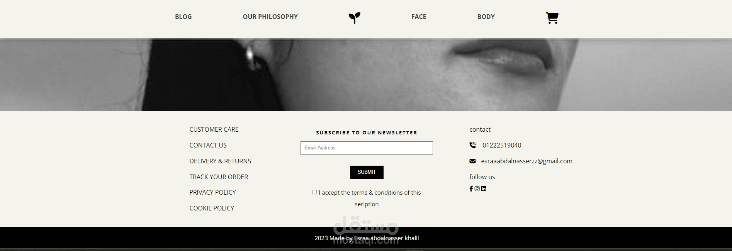Viewport: 732px width, 251px height.
Task: Select BODY in the top navigation
Action: [x=486, y=17]
